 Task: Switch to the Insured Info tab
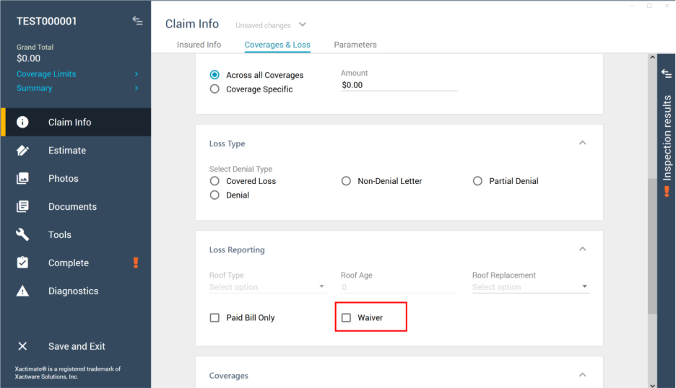(x=199, y=45)
